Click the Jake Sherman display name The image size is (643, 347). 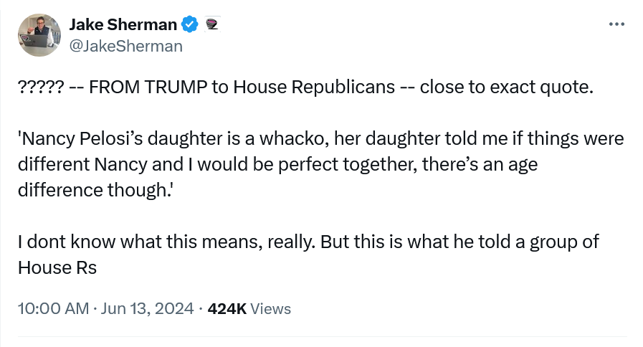(123, 24)
